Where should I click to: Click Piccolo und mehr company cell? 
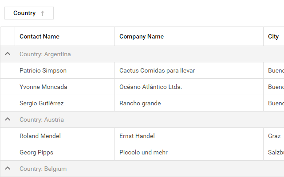pos(143,152)
